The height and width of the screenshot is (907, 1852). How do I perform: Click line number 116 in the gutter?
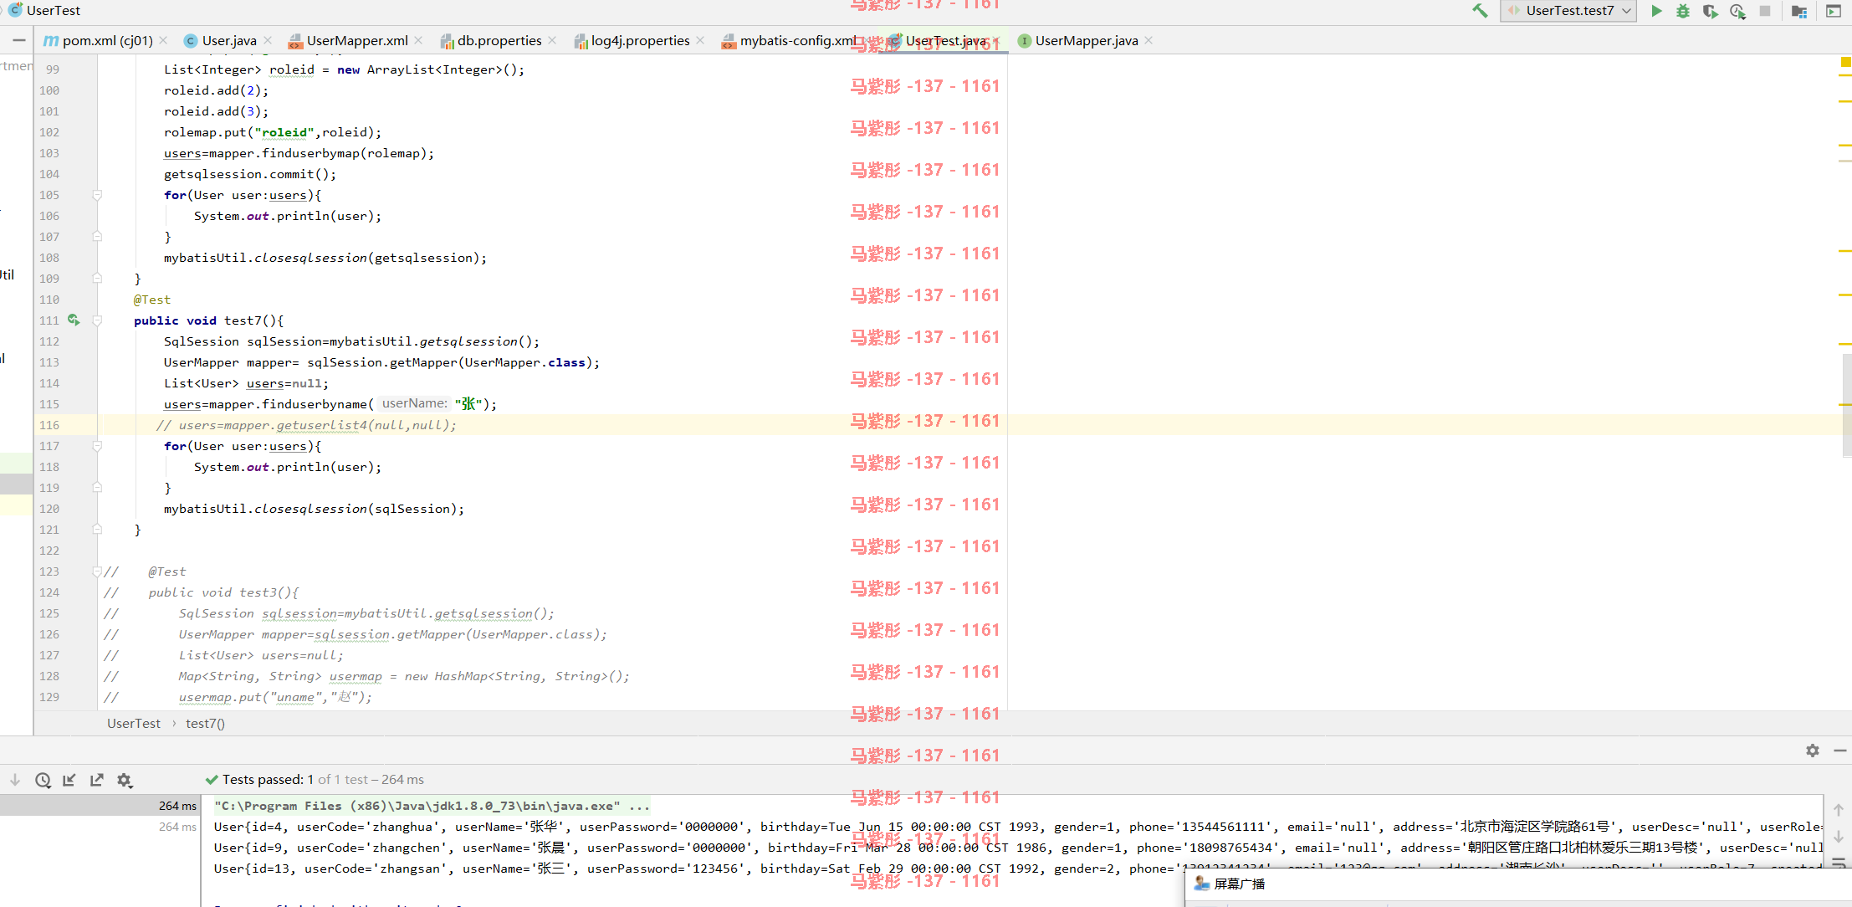pos(49,425)
